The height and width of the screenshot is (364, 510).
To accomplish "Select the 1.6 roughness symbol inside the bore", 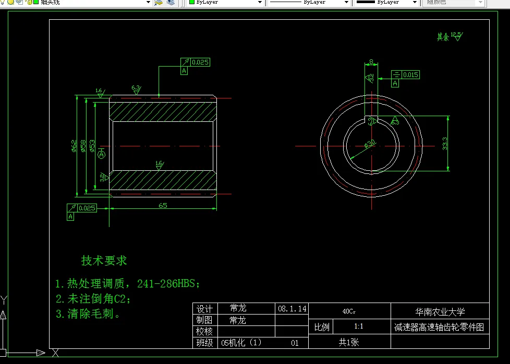I will (160, 165).
